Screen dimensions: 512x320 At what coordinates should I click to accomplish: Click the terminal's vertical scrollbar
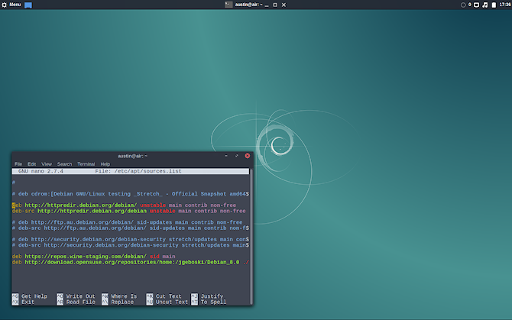[251, 237]
